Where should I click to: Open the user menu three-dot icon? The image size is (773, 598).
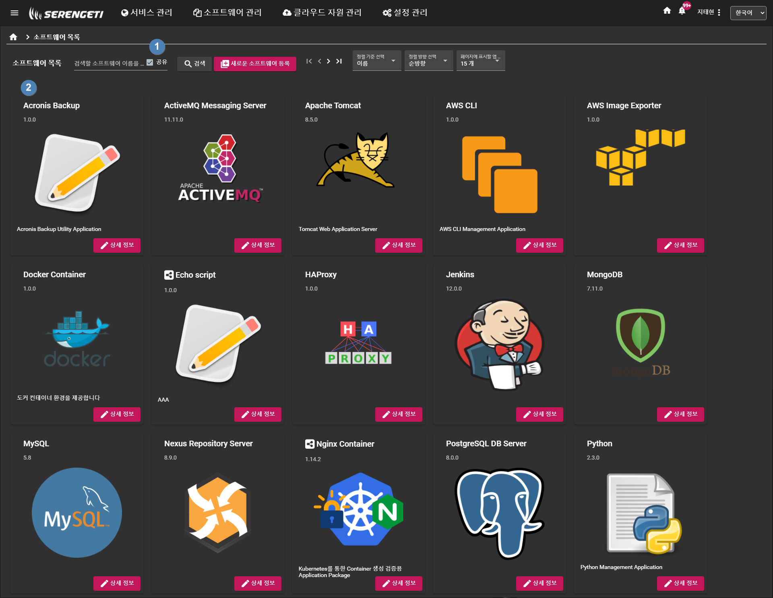click(x=719, y=12)
